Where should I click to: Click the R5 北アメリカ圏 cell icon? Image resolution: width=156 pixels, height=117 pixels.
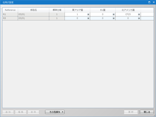point(139,18)
